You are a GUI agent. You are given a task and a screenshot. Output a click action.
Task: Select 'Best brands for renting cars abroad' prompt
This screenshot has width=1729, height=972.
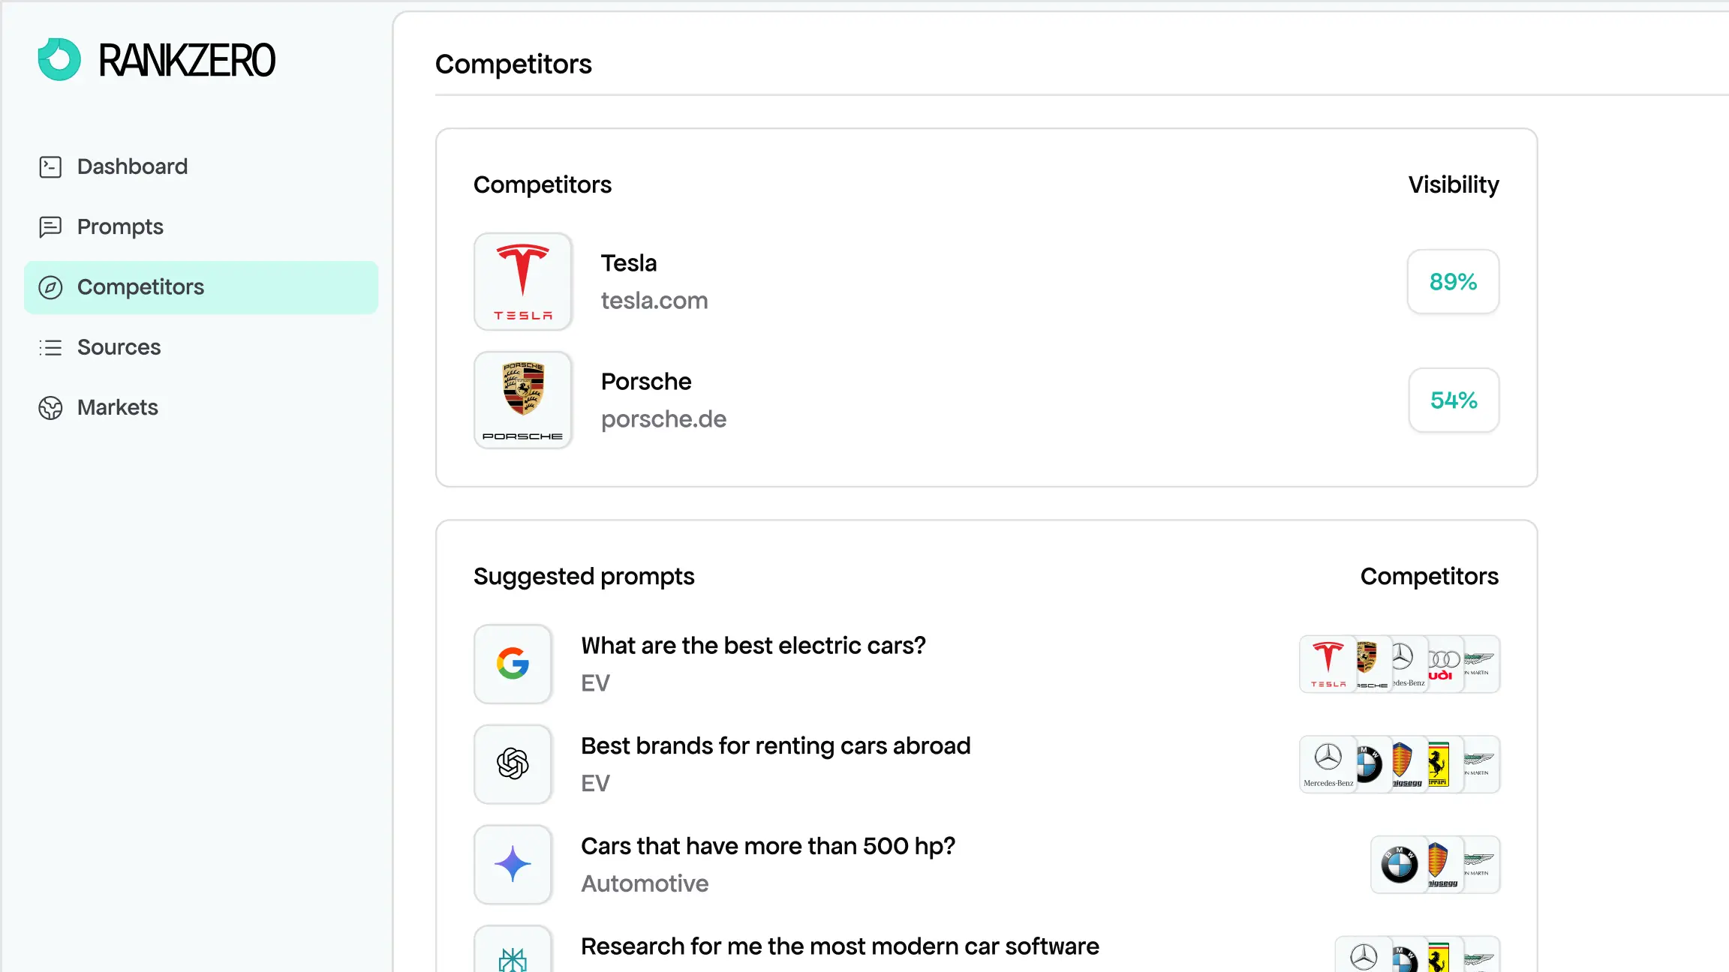pyautogui.click(x=775, y=746)
